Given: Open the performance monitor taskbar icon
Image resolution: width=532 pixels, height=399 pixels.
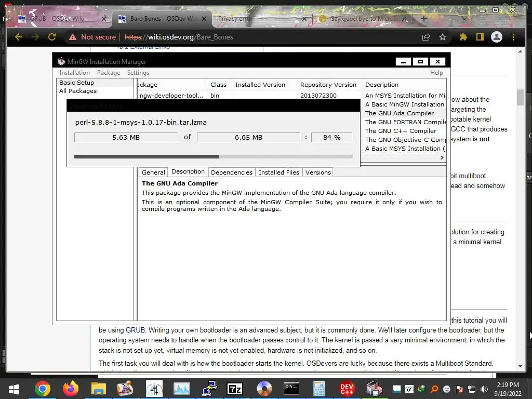Looking at the screenshot, I should pos(181,389).
